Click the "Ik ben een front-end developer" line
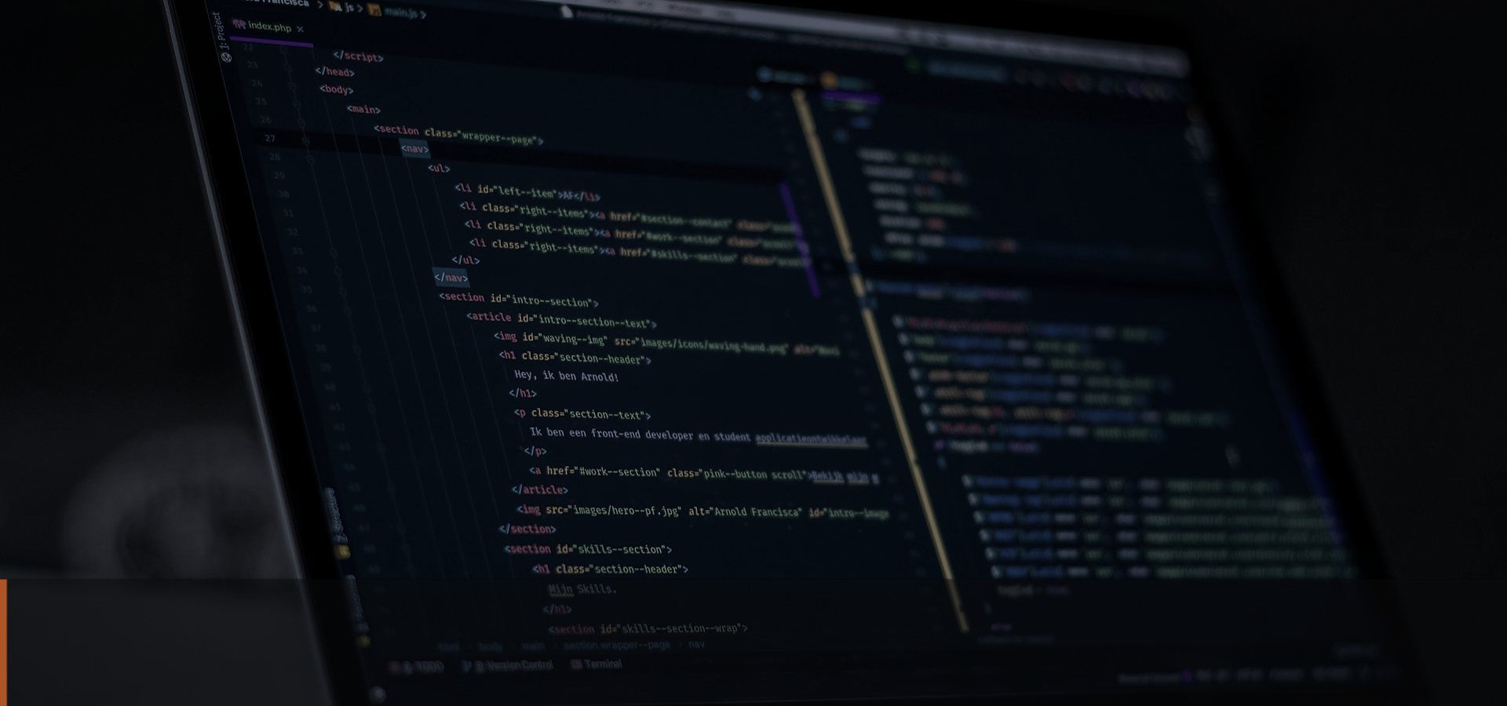 (x=699, y=436)
